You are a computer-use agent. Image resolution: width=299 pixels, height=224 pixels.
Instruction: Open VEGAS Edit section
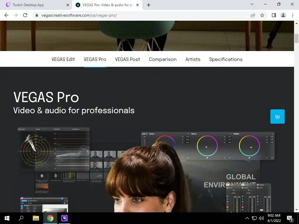(63, 59)
